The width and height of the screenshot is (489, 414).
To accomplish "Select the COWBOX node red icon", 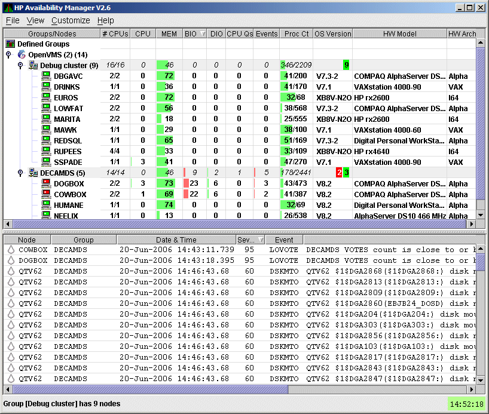I will pyautogui.click(x=46, y=195).
